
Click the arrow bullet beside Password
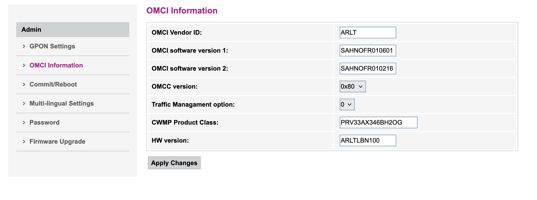coord(24,122)
